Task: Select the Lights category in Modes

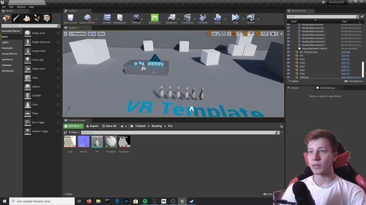Action: pos(5,42)
